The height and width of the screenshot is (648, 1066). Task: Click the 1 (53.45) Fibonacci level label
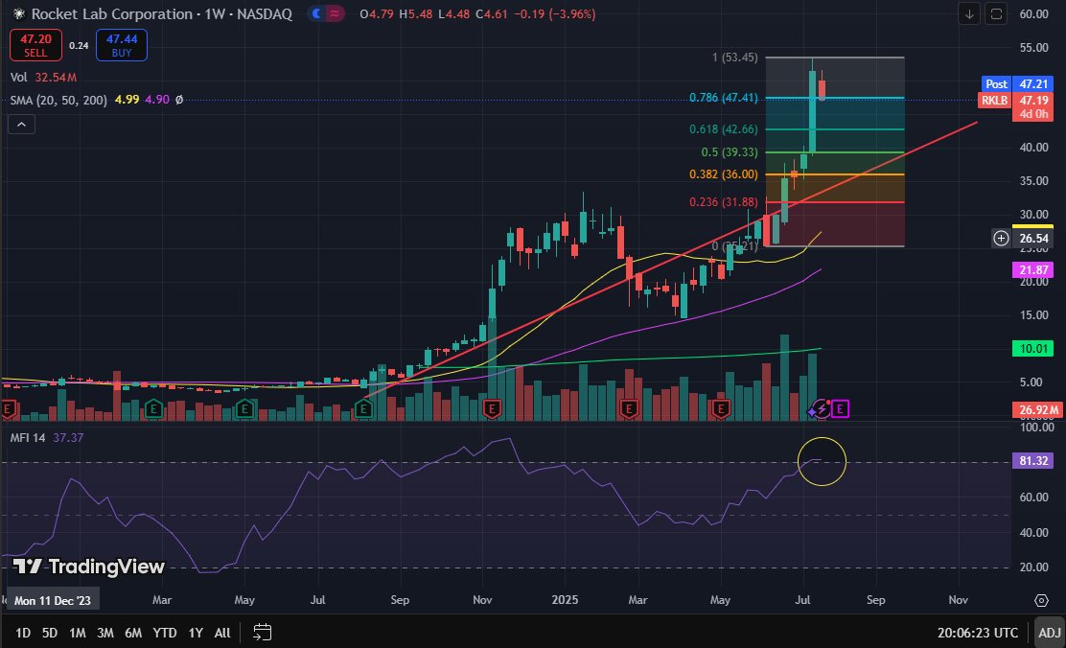point(734,58)
